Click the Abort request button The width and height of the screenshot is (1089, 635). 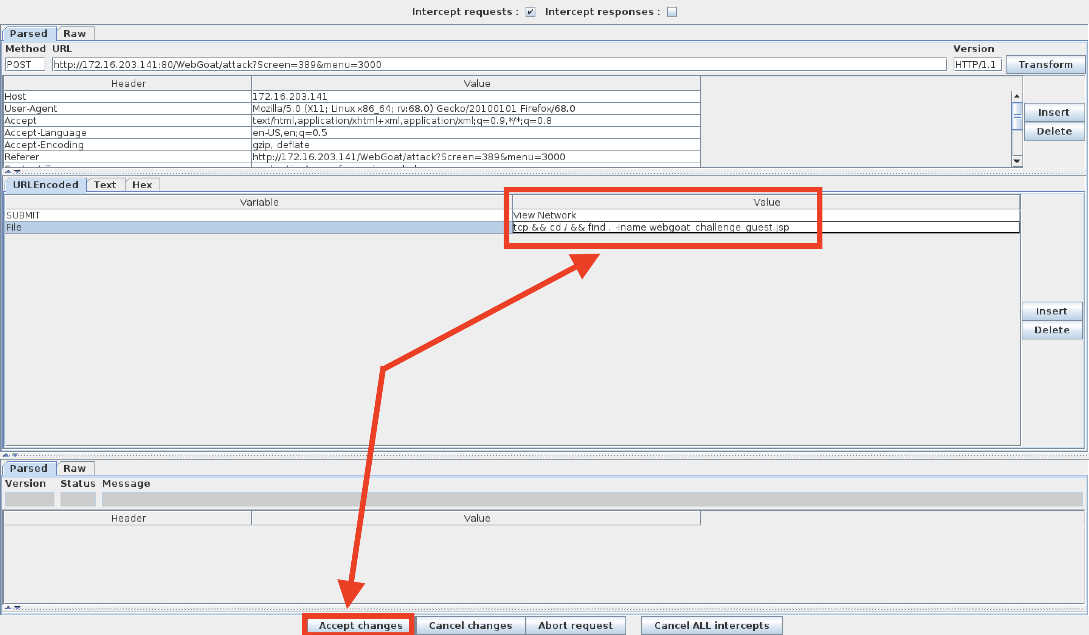[x=575, y=626]
